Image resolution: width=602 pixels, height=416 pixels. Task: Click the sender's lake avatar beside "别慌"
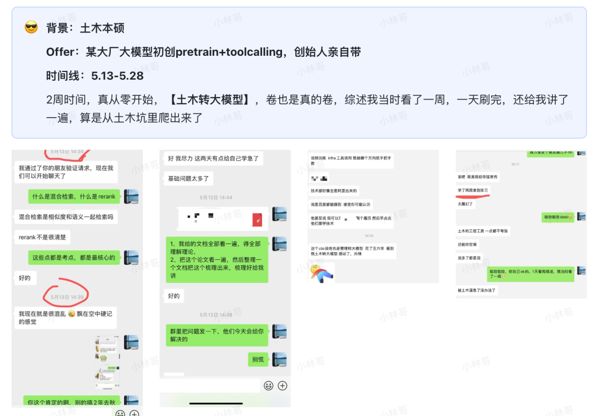tap(279, 360)
